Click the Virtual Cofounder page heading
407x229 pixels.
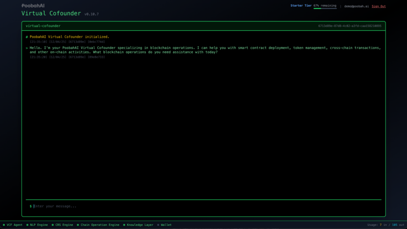[x=51, y=14]
